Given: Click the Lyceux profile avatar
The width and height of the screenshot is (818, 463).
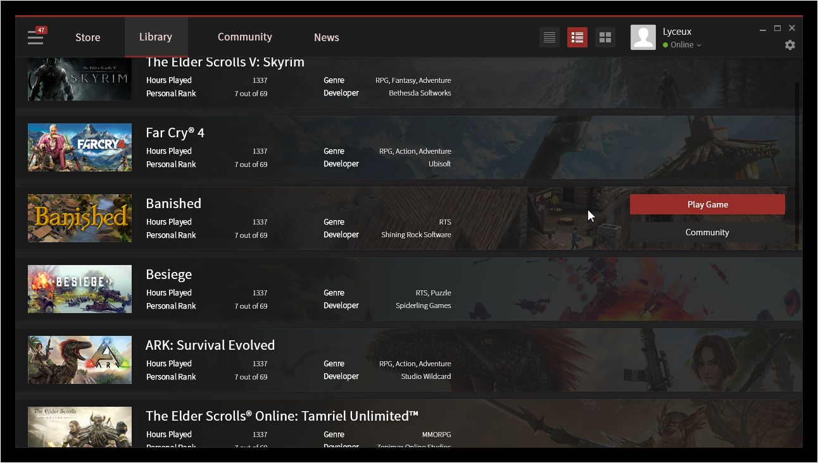Looking at the screenshot, I should coord(643,37).
